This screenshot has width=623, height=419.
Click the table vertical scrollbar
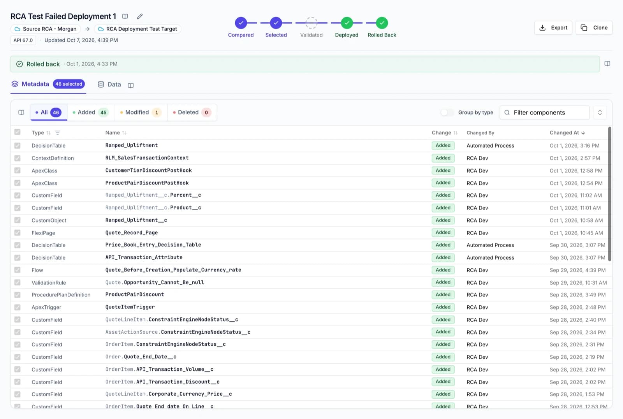[x=609, y=194]
